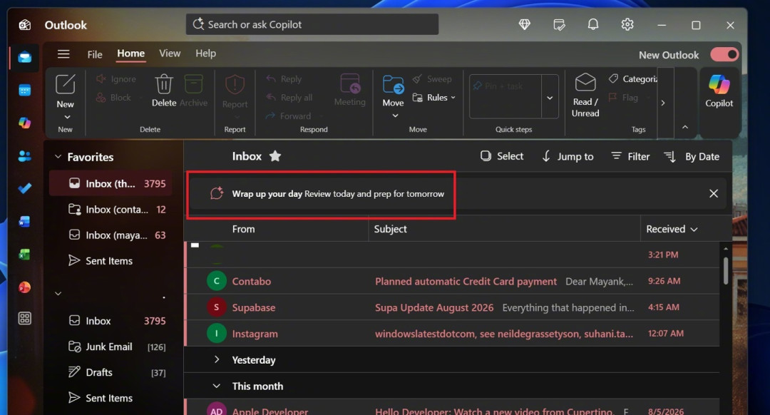Open the File menu
770x415 pixels.
tap(95, 54)
